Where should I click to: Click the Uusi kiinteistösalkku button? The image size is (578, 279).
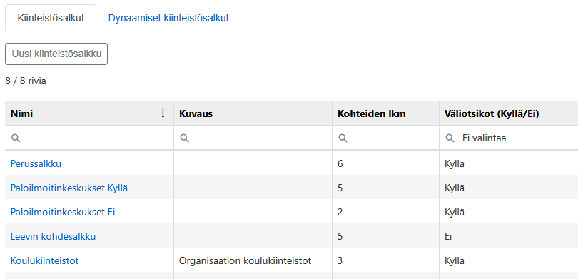pos(56,54)
